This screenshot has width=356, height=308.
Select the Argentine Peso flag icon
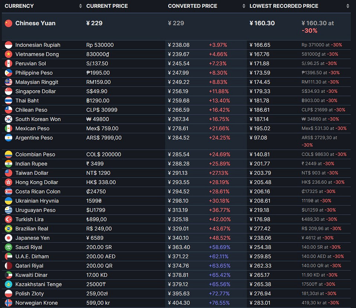9,138
